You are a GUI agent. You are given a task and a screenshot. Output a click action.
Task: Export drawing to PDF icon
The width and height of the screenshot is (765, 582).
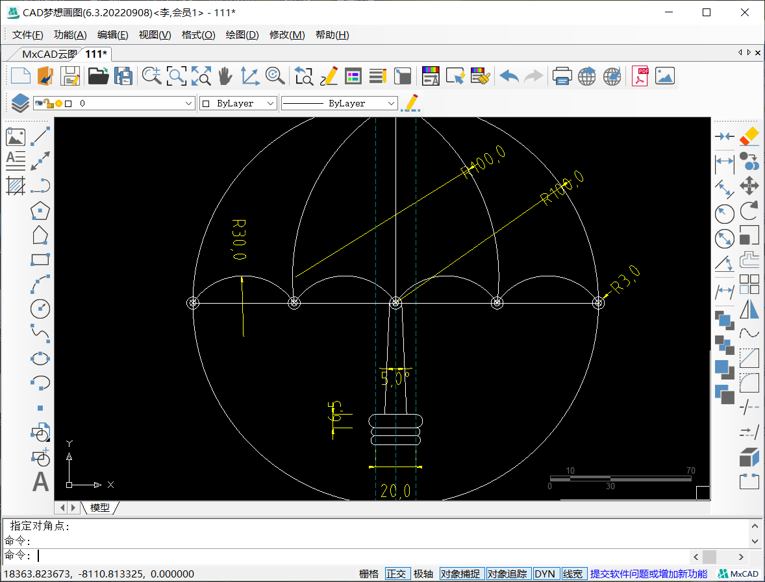640,76
